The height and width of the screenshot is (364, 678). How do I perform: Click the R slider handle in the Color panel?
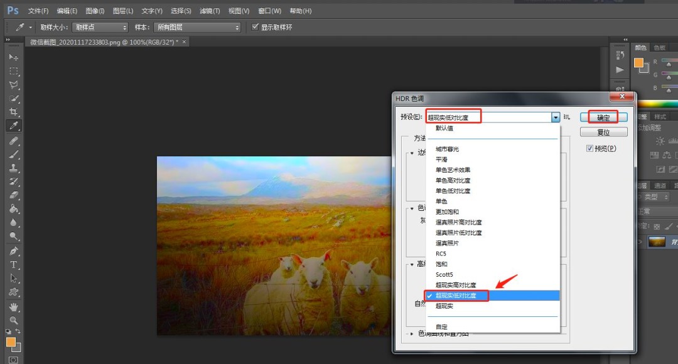(669, 65)
